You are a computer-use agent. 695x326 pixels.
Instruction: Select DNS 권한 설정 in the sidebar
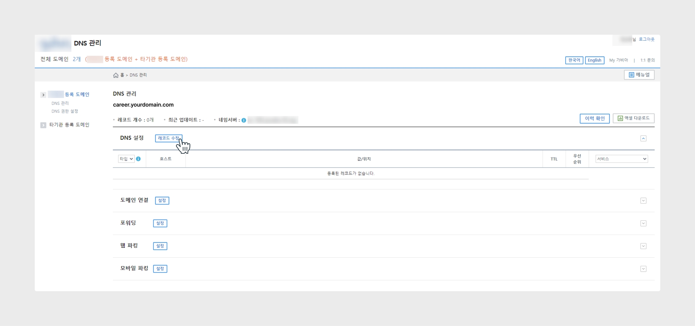click(x=65, y=111)
